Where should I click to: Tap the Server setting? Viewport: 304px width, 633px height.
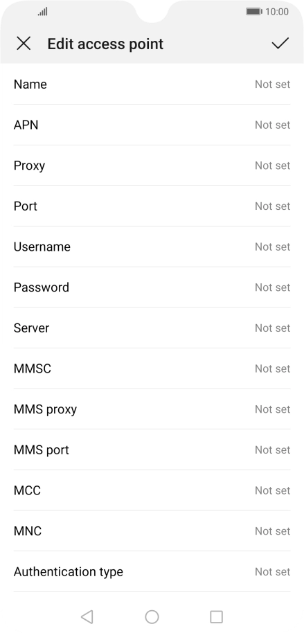pyautogui.click(x=152, y=328)
